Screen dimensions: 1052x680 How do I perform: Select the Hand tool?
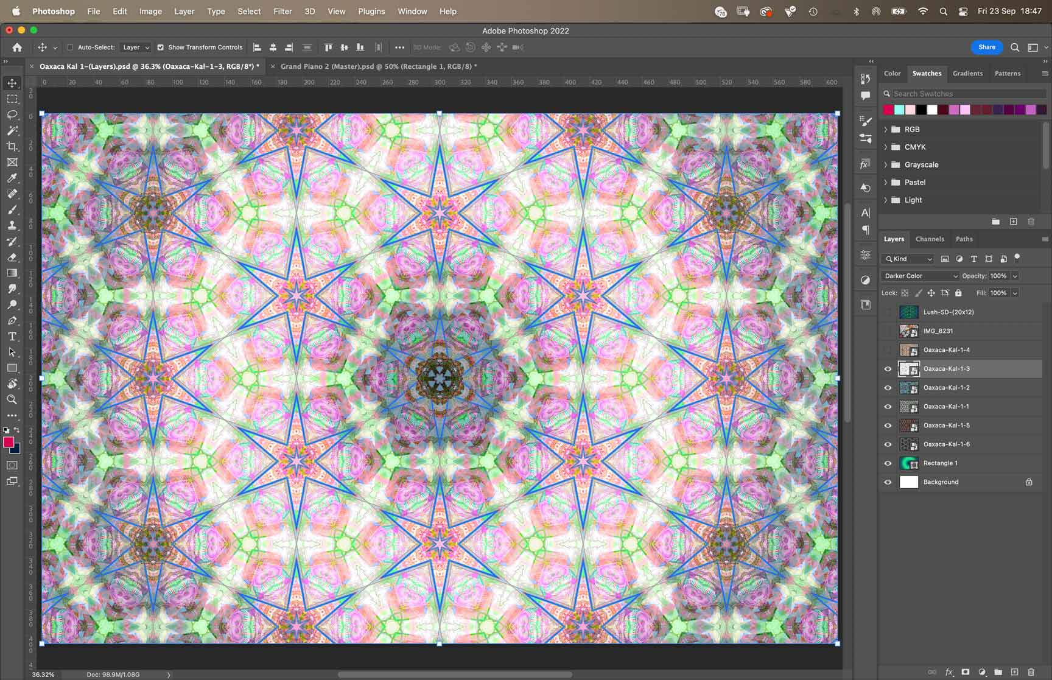12,384
